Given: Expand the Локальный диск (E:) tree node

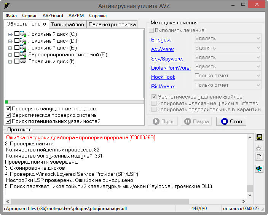Looking at the screenshot, I should point(10,48).
